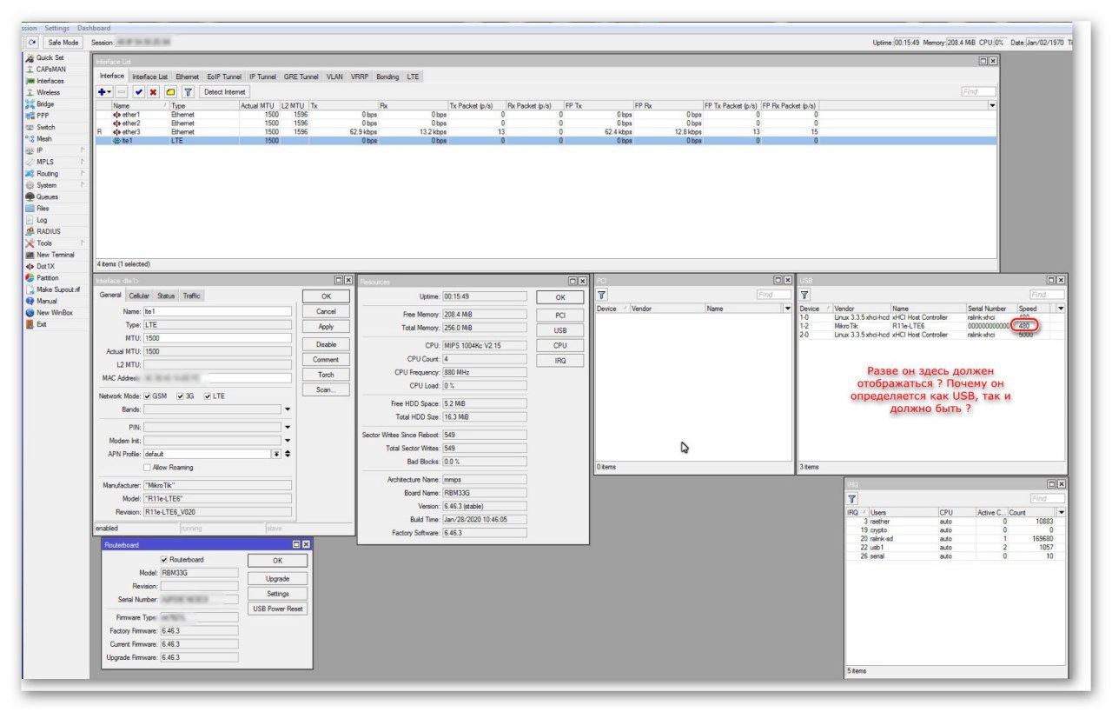Click USB Power Reset button

click(x=277, y=609)
